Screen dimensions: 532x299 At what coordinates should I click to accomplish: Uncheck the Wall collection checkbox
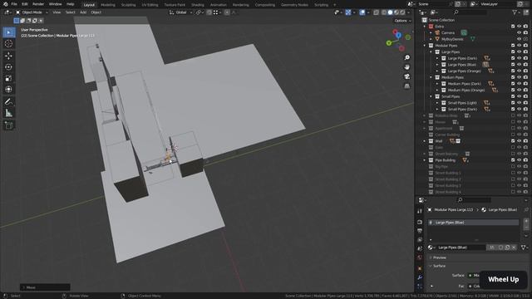[x=513, y=141]
